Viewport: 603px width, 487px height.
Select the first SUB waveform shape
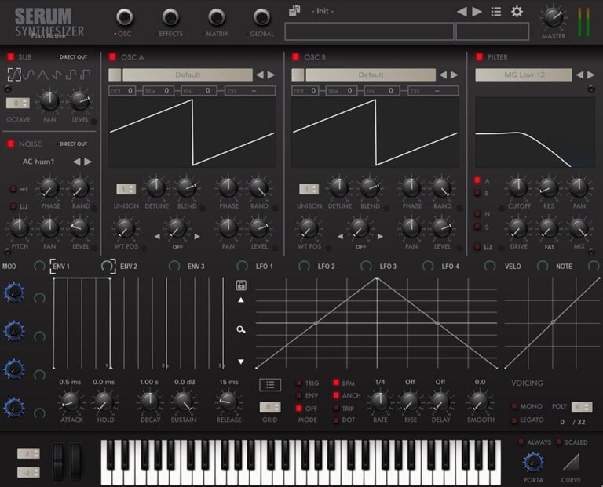tap(14, 75)
